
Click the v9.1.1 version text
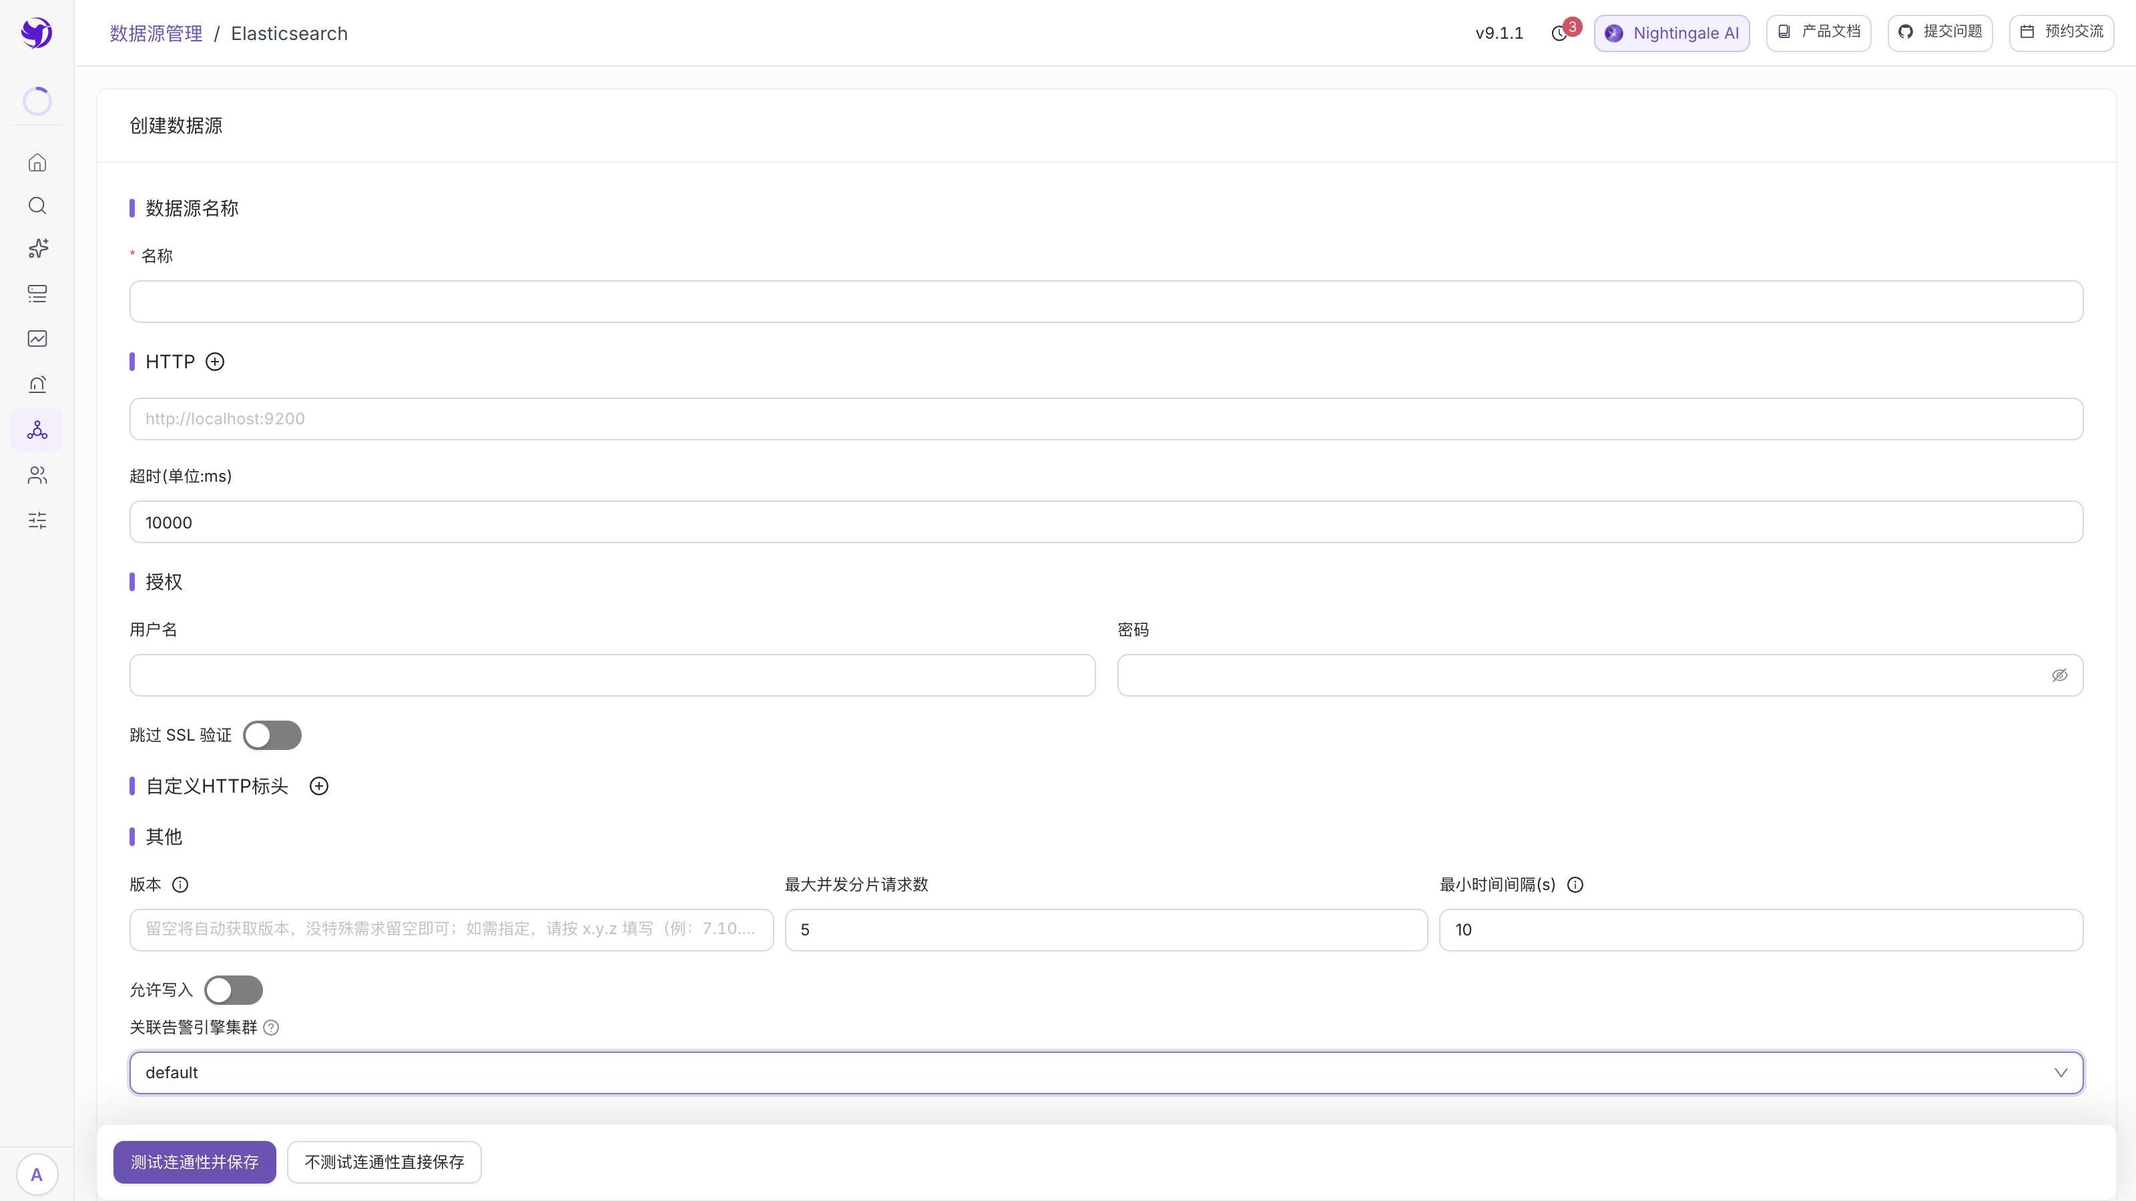1499,33
